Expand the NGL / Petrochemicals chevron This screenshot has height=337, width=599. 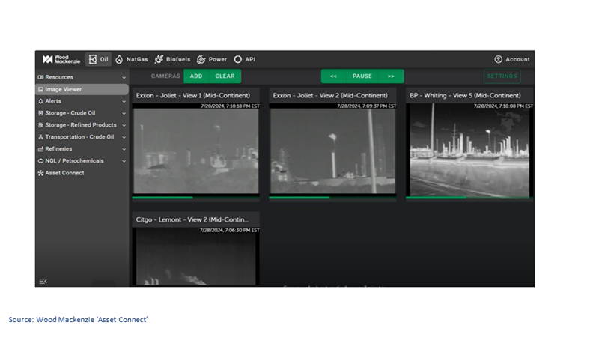[x=124, y=161]
